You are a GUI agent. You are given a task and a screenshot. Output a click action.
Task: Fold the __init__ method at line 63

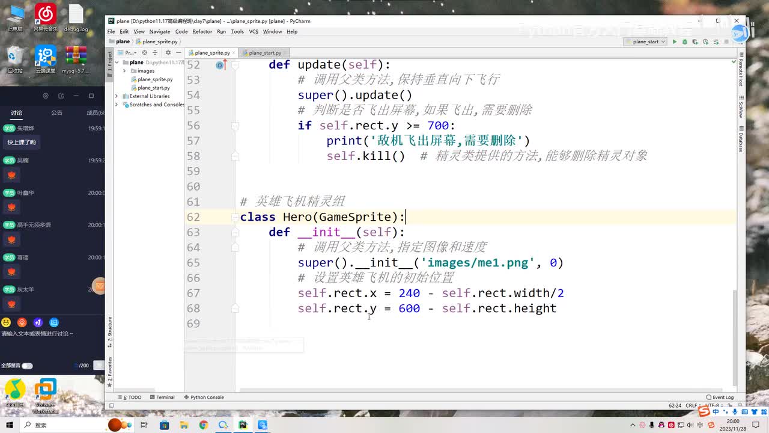tap(235, 232)
